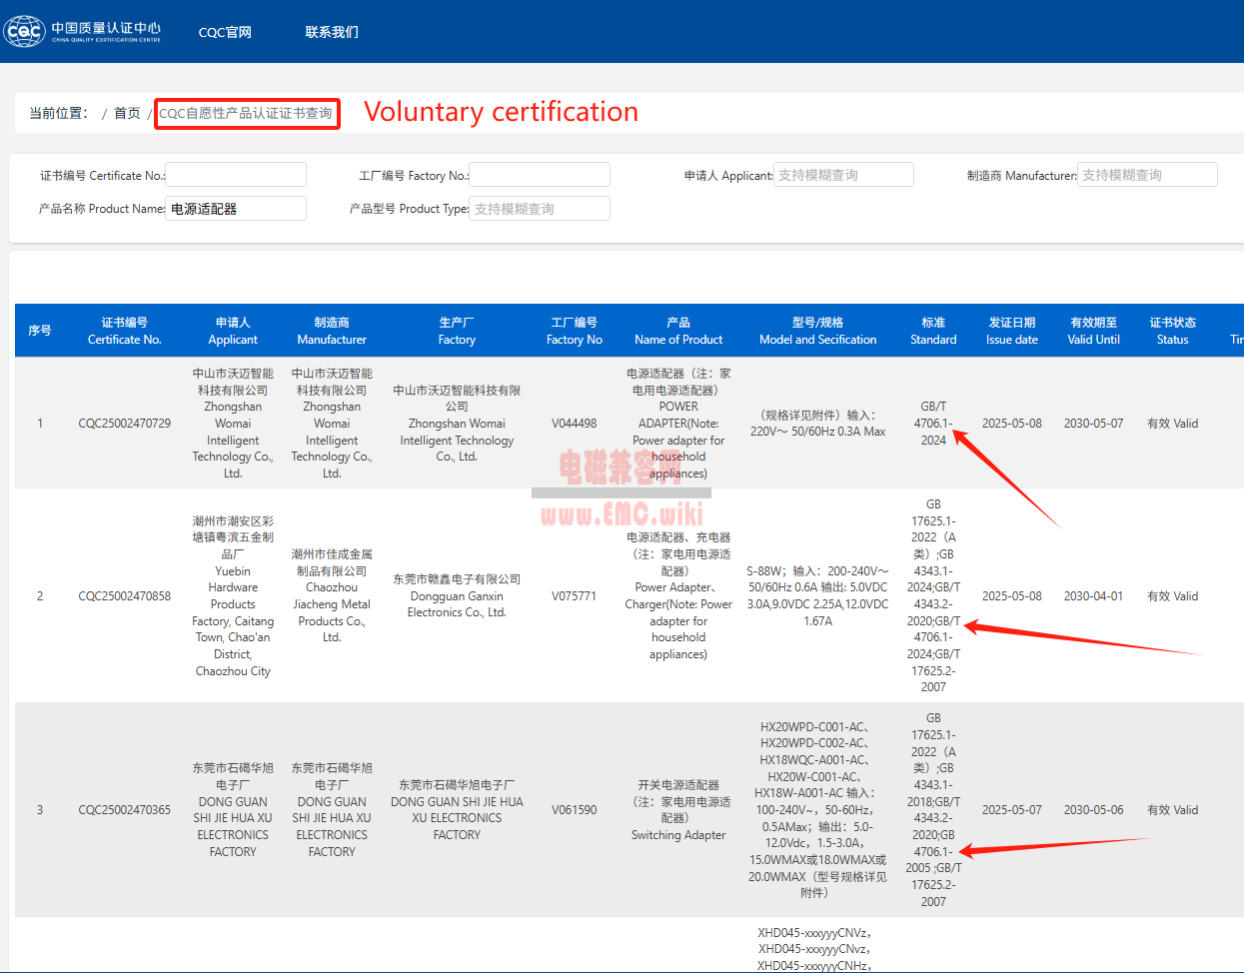Click 有效 Valid status in row 1
The width and height of the screenshot is (1244, 973).
(x=1173, y=424)
